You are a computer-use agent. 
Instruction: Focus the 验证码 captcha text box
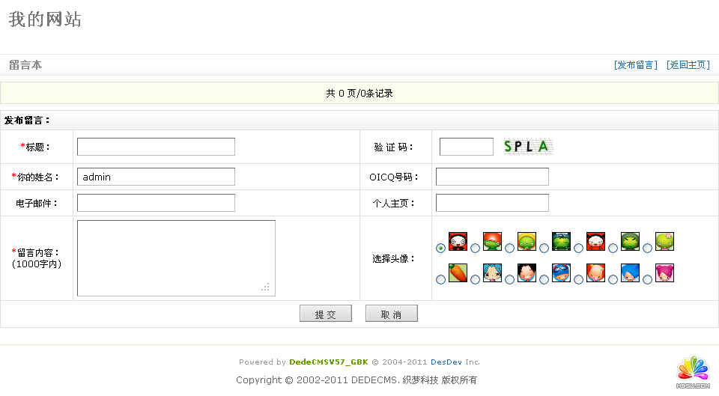tap(466, 147)
